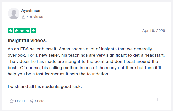Open the review title Insightful videos.
173x111 pixels.
pos(27,40)
